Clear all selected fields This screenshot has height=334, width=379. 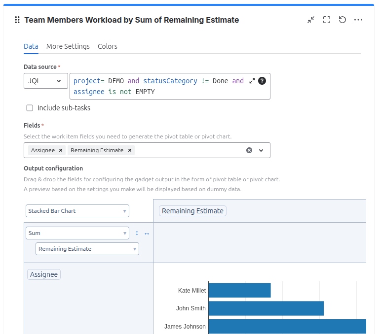coord(249,150)
